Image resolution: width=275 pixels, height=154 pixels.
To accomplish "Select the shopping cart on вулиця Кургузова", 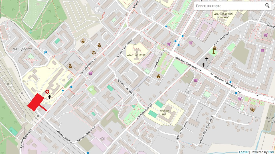I will pyautogui.click(x=90, y=73).
